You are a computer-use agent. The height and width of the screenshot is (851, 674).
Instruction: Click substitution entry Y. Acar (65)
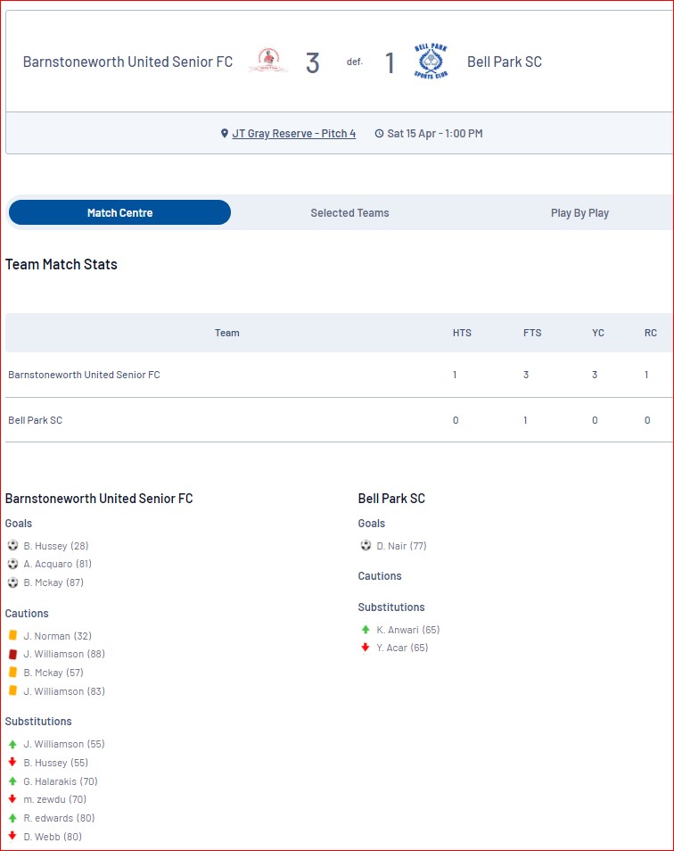tap(402, 648)
